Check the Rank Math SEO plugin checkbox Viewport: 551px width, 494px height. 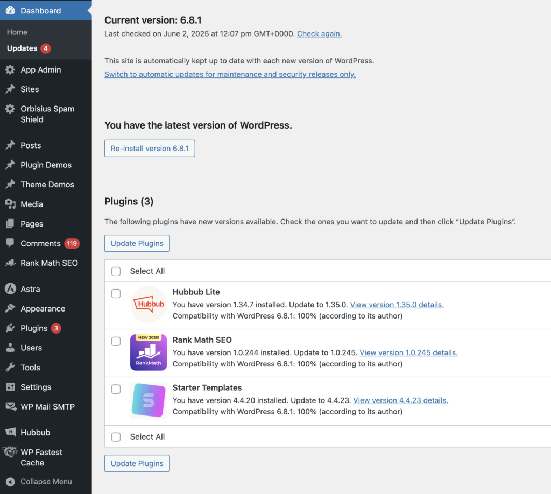[x=116, y=342]
